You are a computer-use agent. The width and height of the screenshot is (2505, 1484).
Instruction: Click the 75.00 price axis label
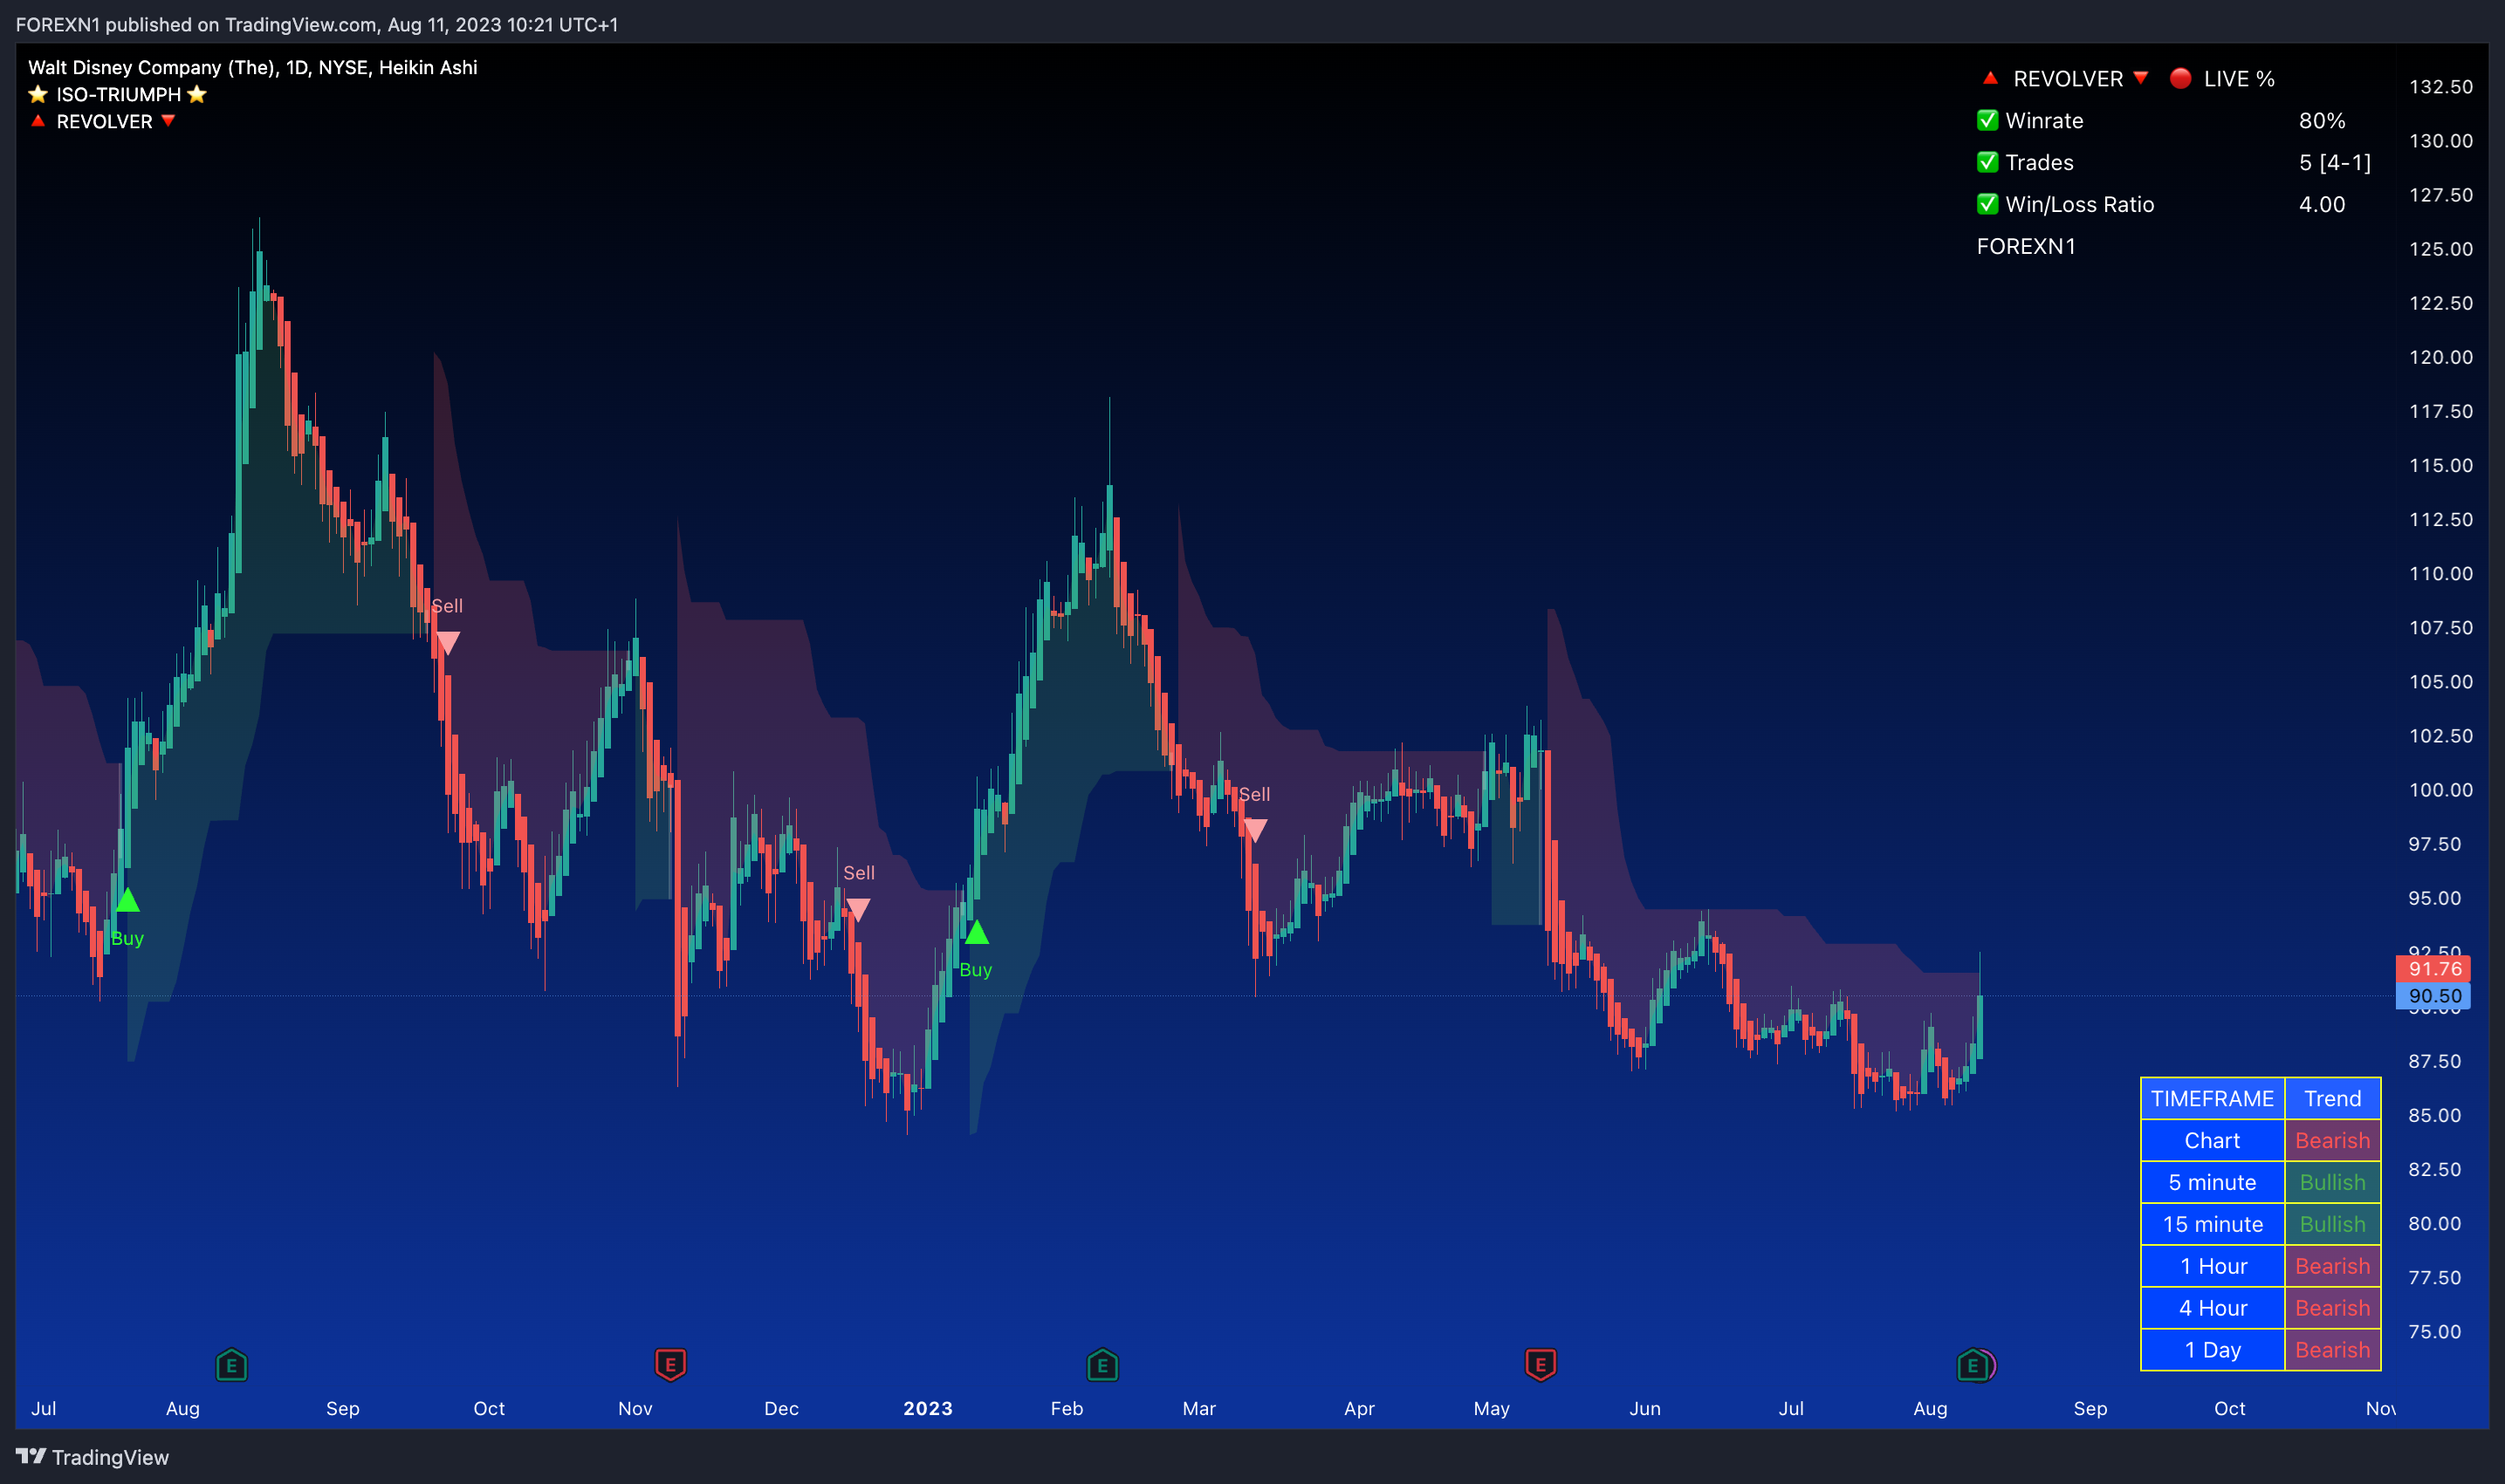tap(2435, 1331)
